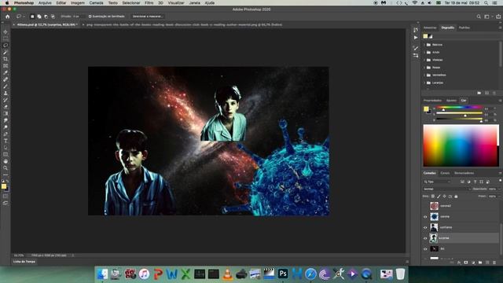Open the search icon in options bar
This screenshot has height=283, width=503.
coord(479,17)
